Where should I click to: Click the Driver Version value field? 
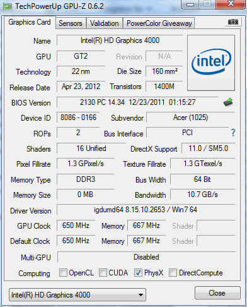[146, 210]
